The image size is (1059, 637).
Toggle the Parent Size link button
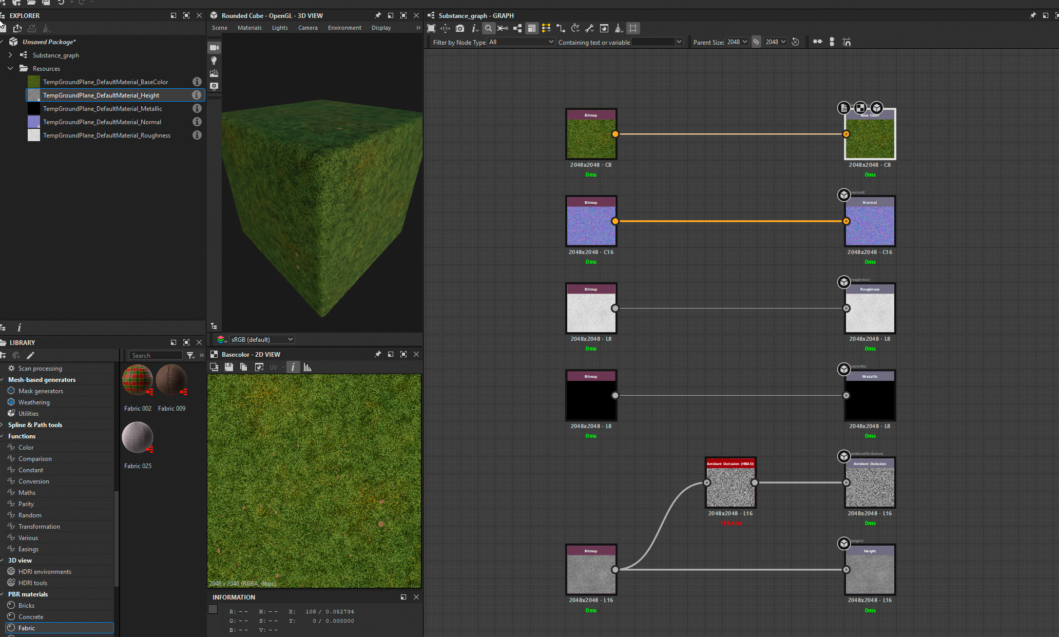coord(756,42)
